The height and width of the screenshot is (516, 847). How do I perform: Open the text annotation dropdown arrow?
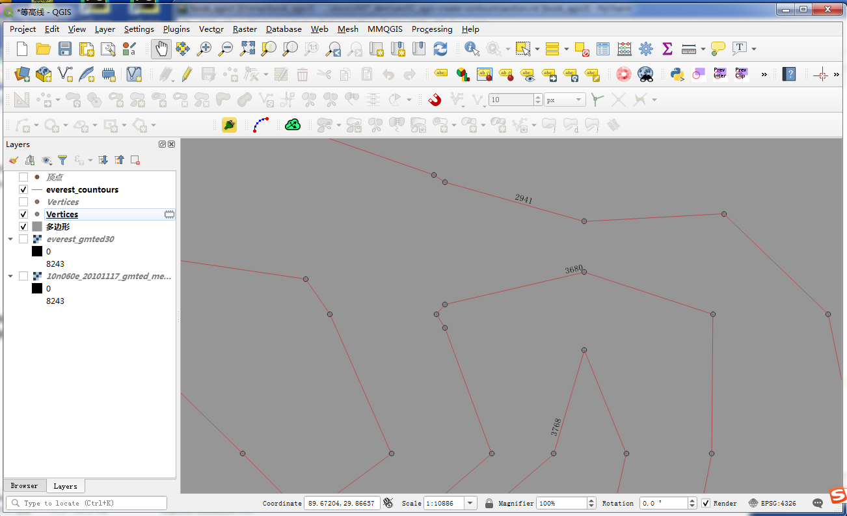[754, 49]
